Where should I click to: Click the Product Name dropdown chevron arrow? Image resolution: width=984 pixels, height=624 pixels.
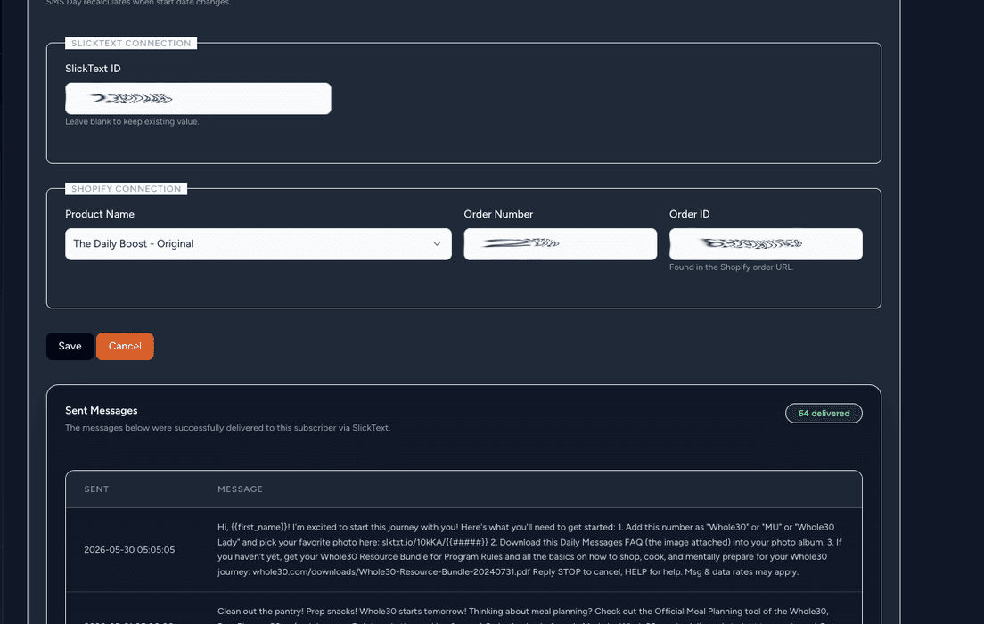437,243
